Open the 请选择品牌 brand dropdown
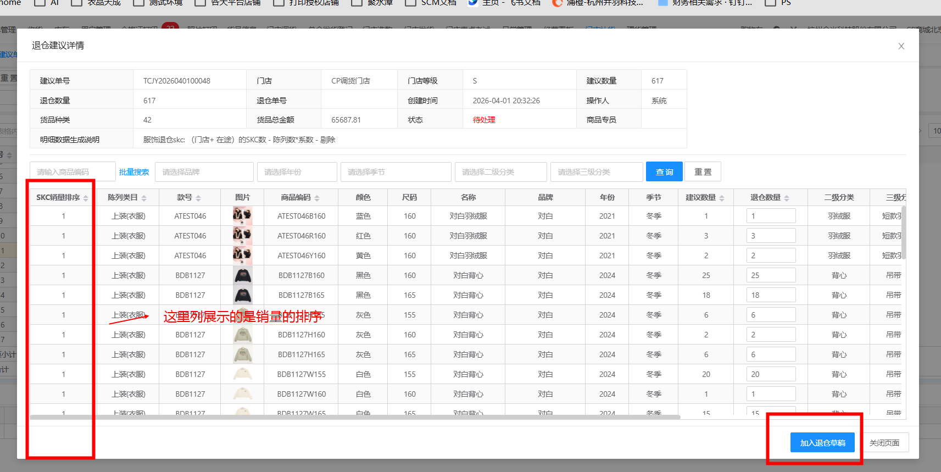Screen dimensions: 941x472 point(204,172)
